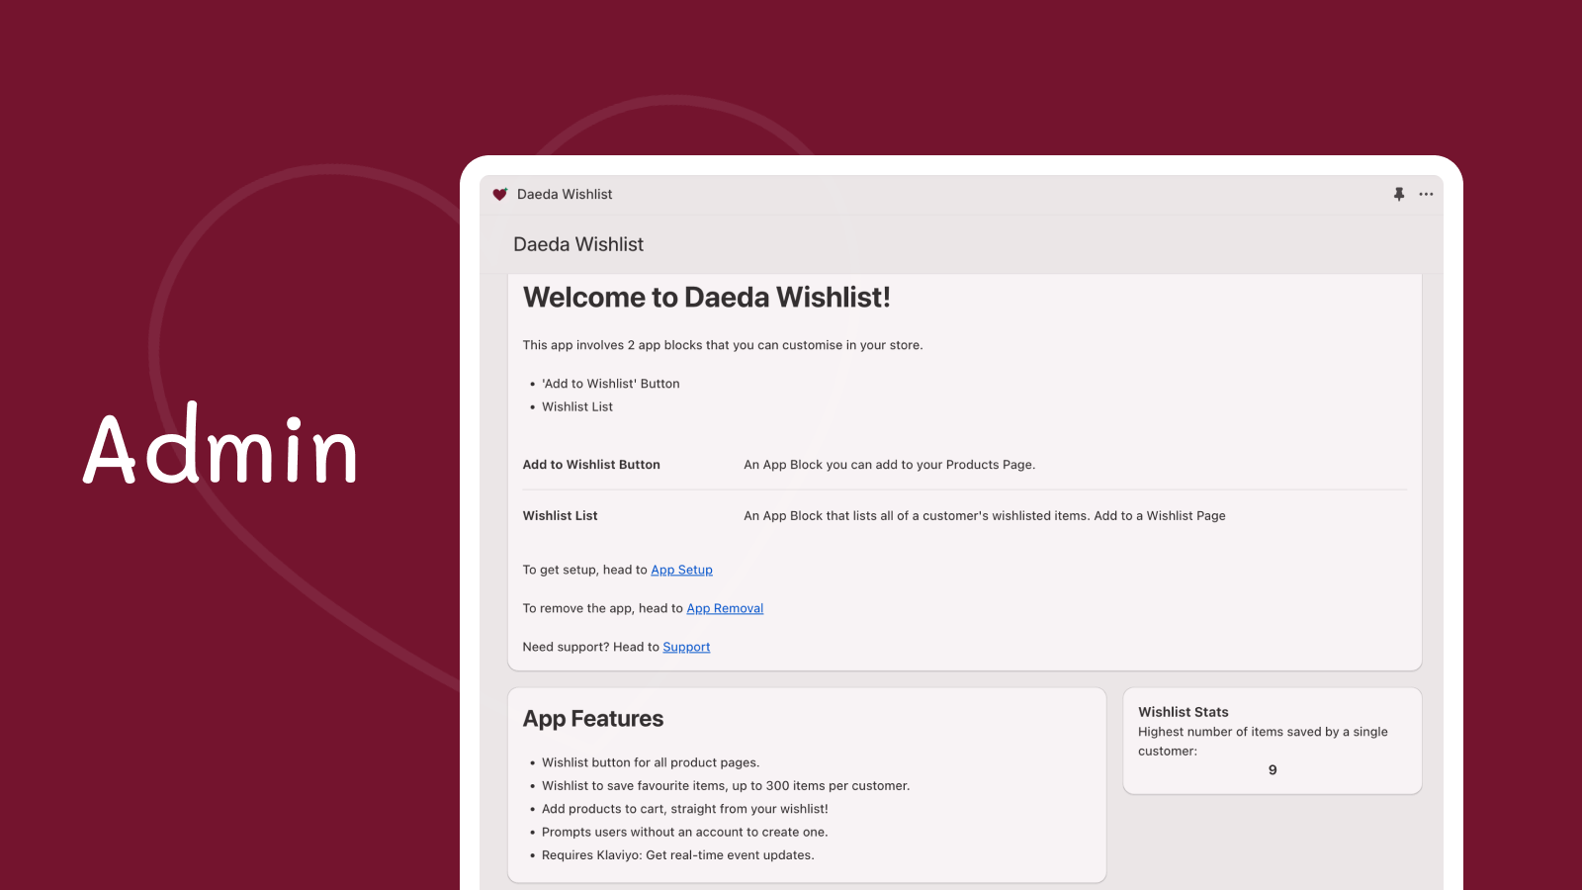Click the 'up to 300 items per customer' bullet
This screenshot has width=1582, height=890.
[x=726, y=786]
